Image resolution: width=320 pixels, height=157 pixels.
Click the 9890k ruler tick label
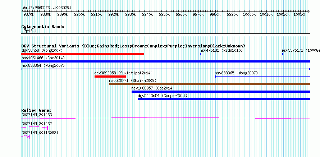tap(63, 15)
